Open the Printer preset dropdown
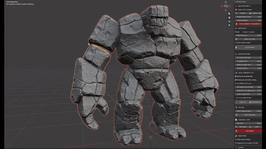266x149 pixels. (252, 32)
